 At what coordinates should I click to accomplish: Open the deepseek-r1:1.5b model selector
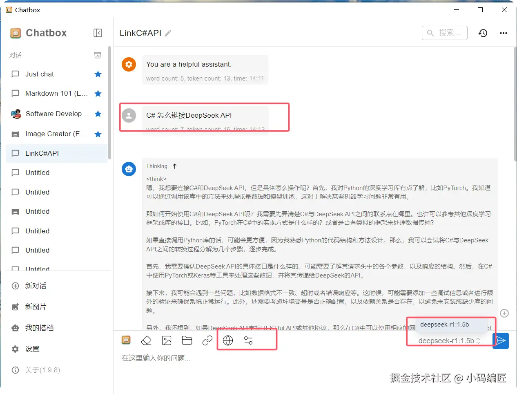tap(449, 341)
